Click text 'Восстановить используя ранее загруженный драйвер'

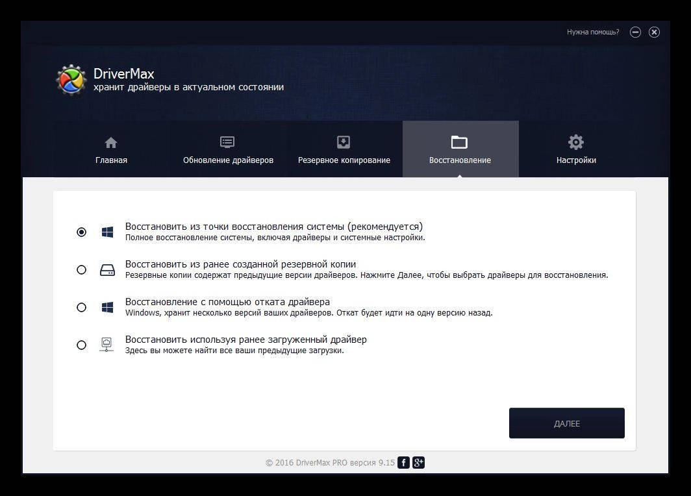(x=246, y=340)
